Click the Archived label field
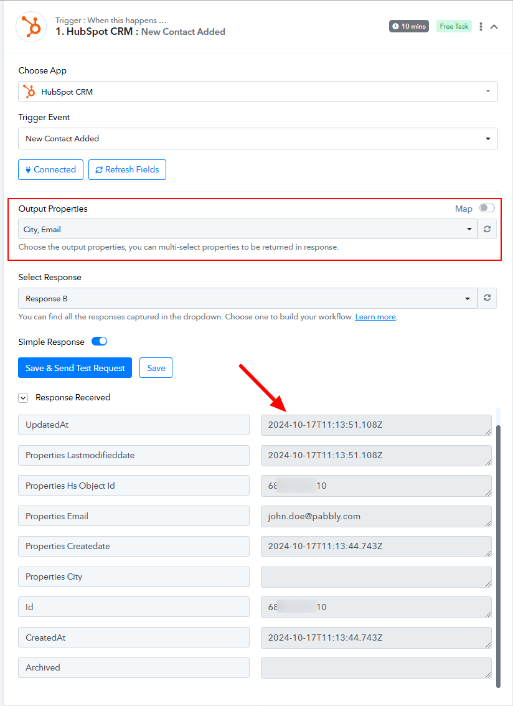 134,668
